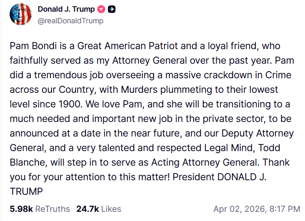Viewport: 305px width, 221px height.
Task: Click the black plus badge icon
Action: click(112, 9)
